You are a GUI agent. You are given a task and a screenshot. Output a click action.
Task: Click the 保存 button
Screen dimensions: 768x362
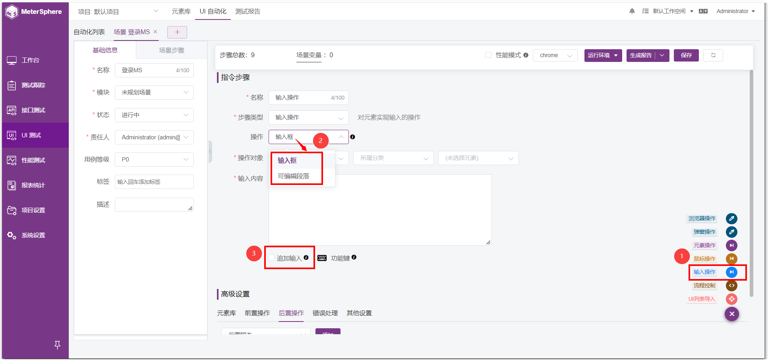tap(686, 55)
